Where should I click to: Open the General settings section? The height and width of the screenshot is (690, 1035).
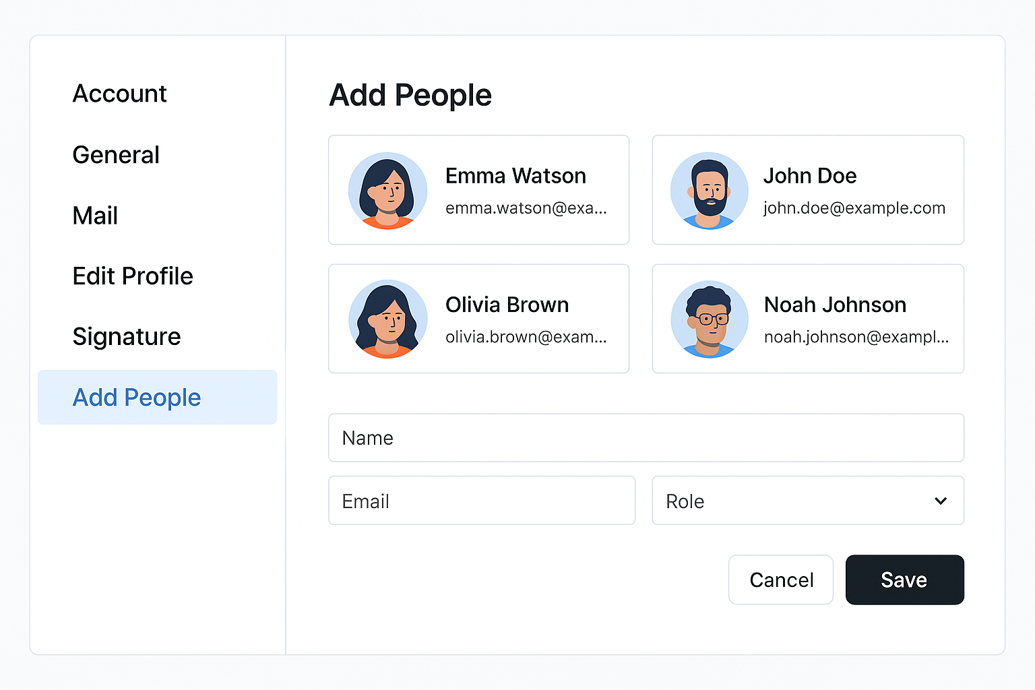(x=115, y=155)
